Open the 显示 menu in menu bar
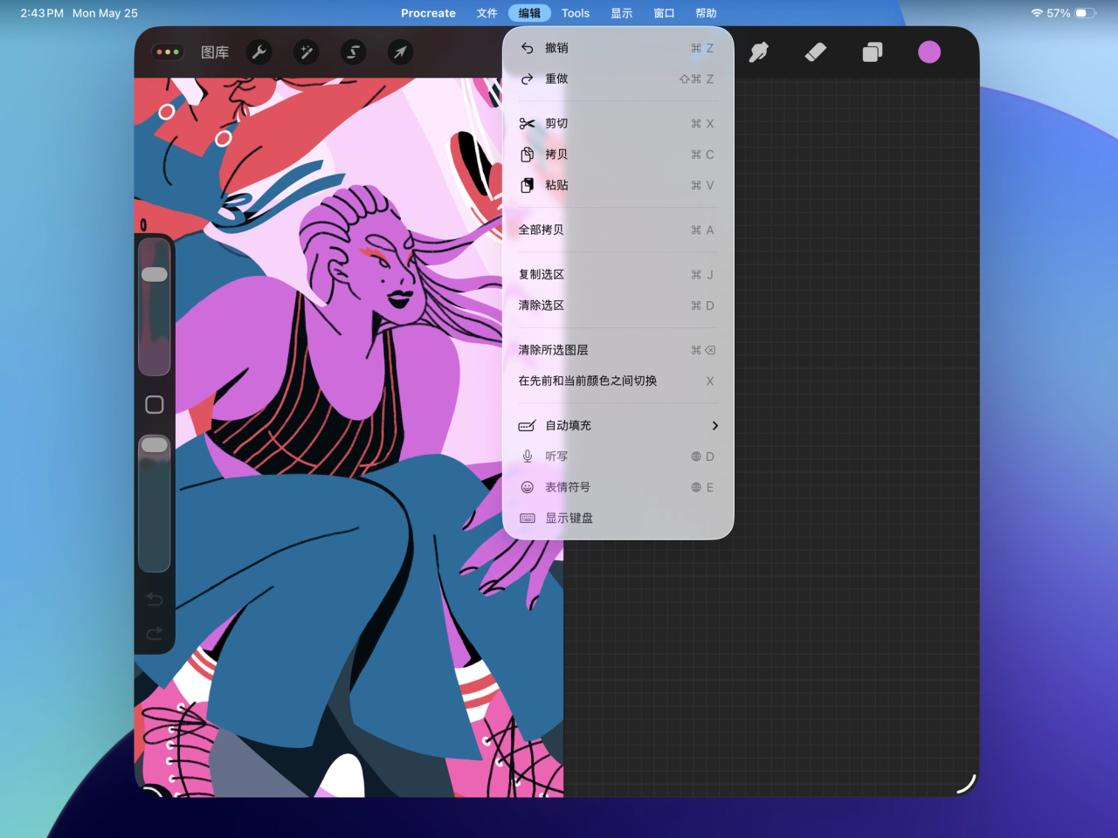The width and height of the screenshot is (1118, 838). point(622,13)
